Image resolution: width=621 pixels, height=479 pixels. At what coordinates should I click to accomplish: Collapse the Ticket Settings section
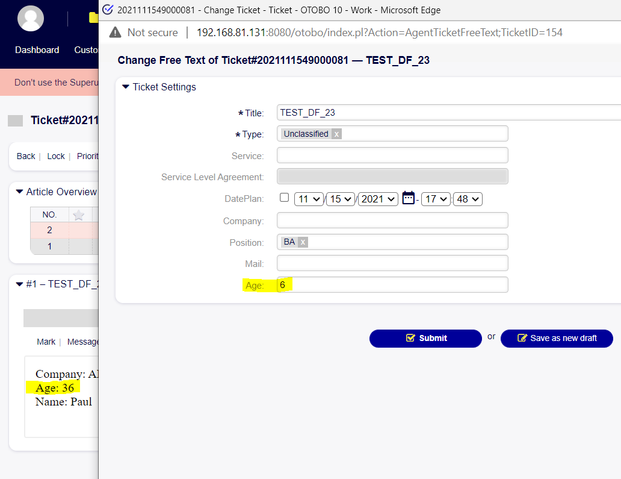[125, 87]
